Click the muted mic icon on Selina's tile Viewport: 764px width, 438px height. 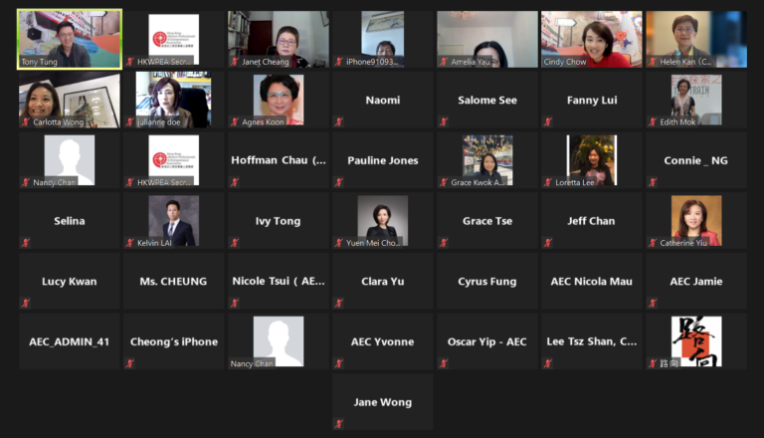(26, 243)
